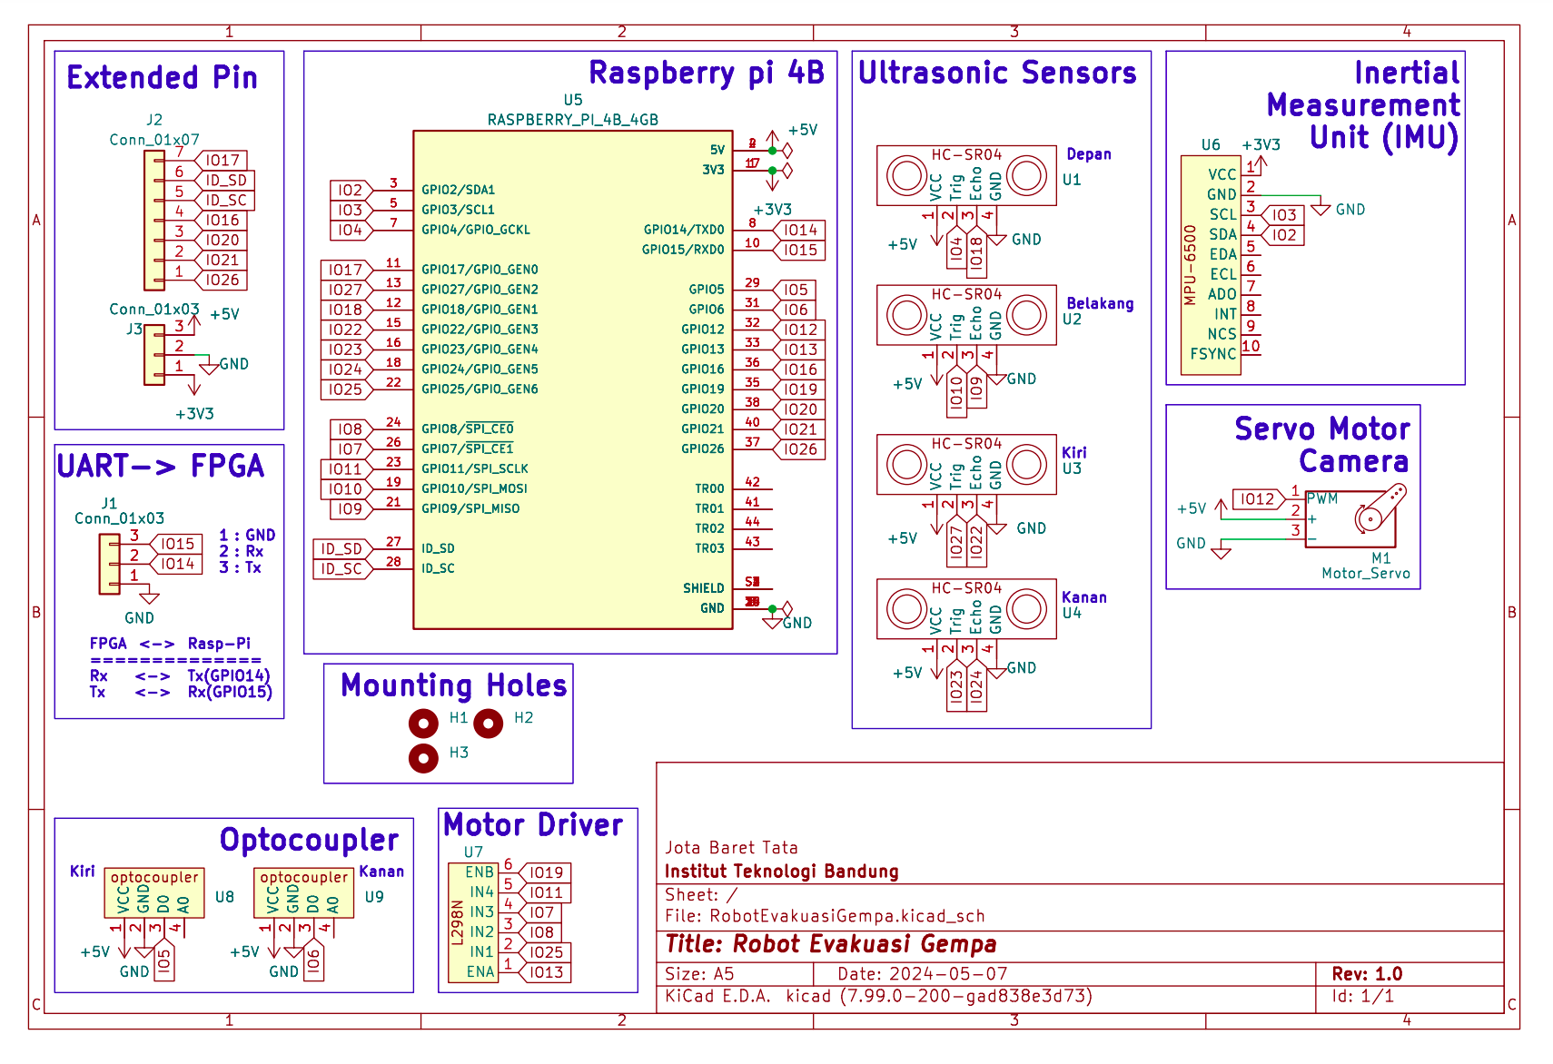The width and height of the screenshot is (1553, 1064).
Task: Click the 'Motor Driver' block title
Action: [x=534, y=825]
